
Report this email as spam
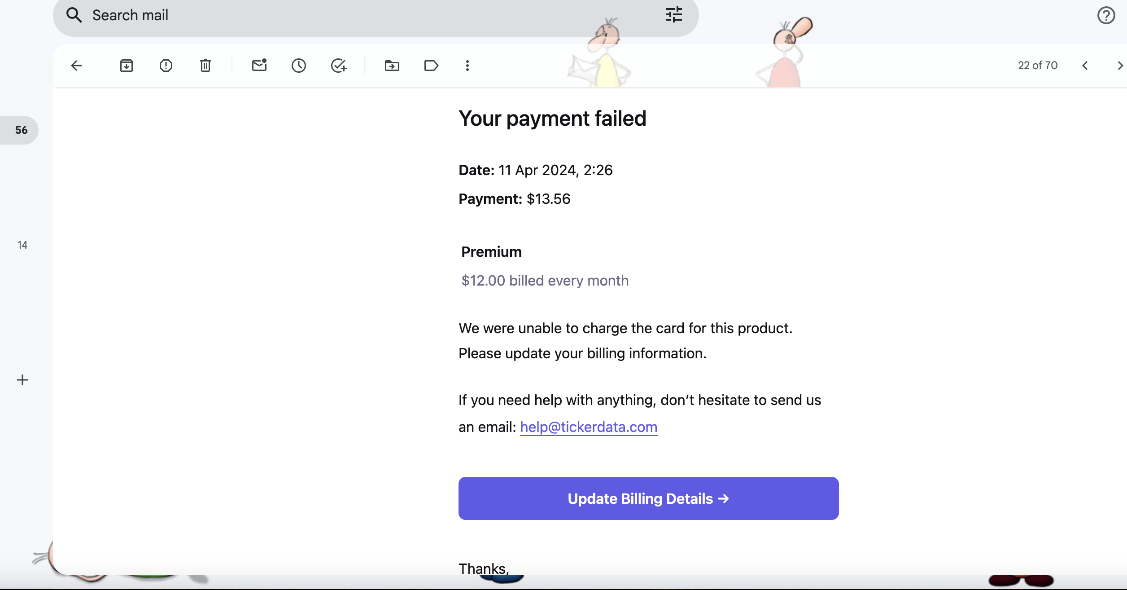tap(166, 66)
